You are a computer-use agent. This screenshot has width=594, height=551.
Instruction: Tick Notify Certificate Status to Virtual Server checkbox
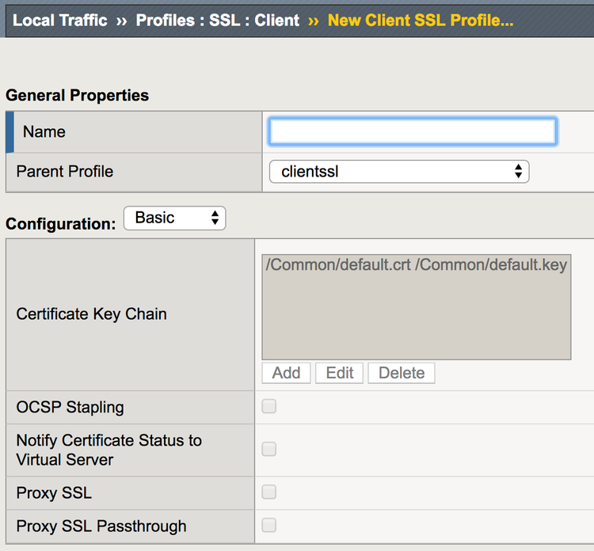point(269,450)
